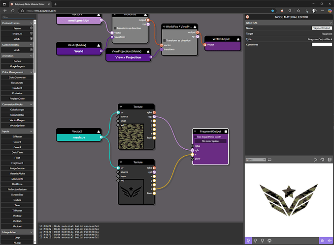Click the mesh.uv output port
This screenshot has width=334, height=245.
(x=101, y=137)
